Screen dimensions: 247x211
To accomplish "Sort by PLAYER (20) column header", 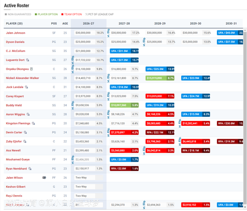I will coord(14,23).
